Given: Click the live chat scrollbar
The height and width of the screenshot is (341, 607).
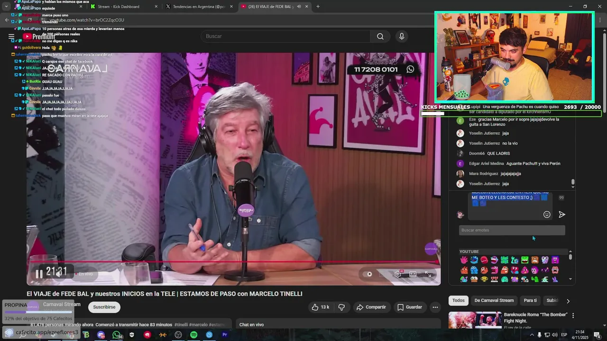Looking at the screenshot, I should click(x=573, y=182).
